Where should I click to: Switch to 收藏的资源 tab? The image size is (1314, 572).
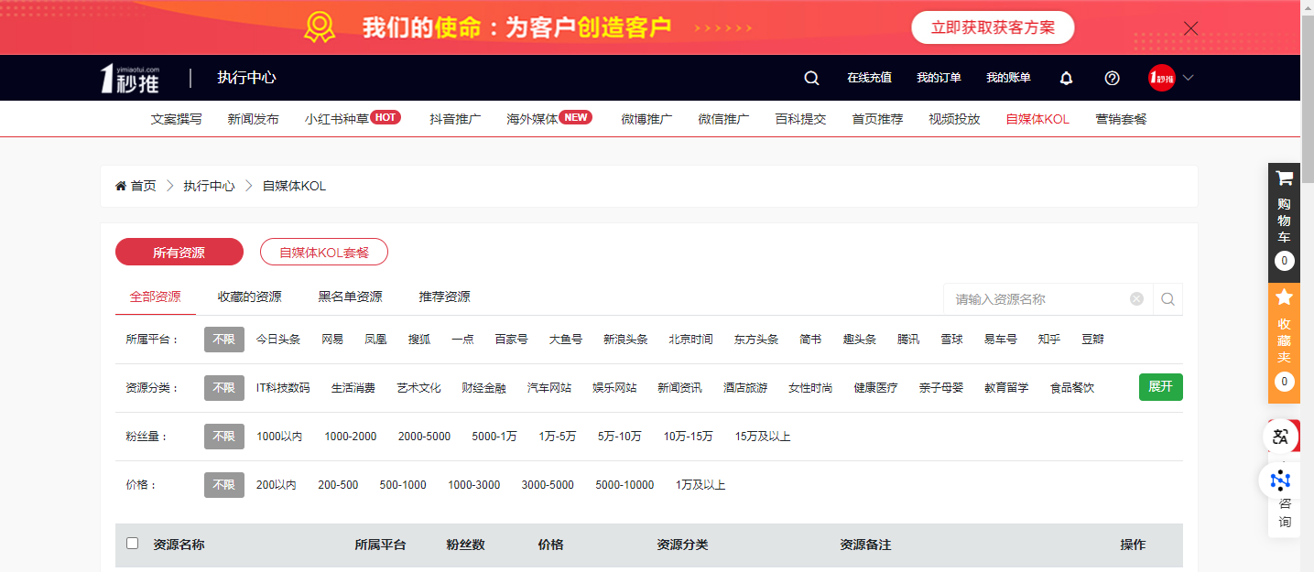coord(249,297)
